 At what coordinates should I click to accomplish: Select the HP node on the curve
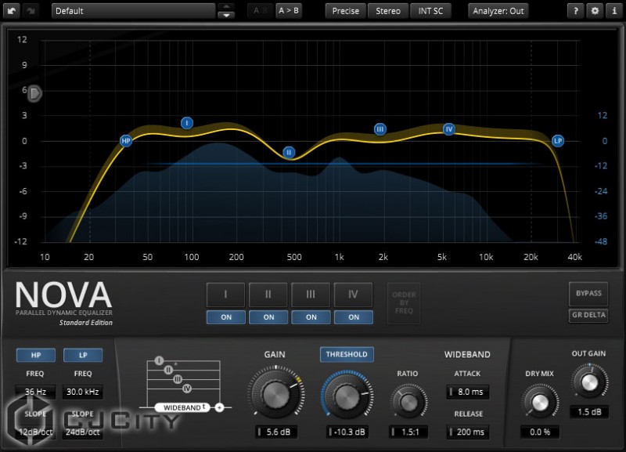[126, 141]
